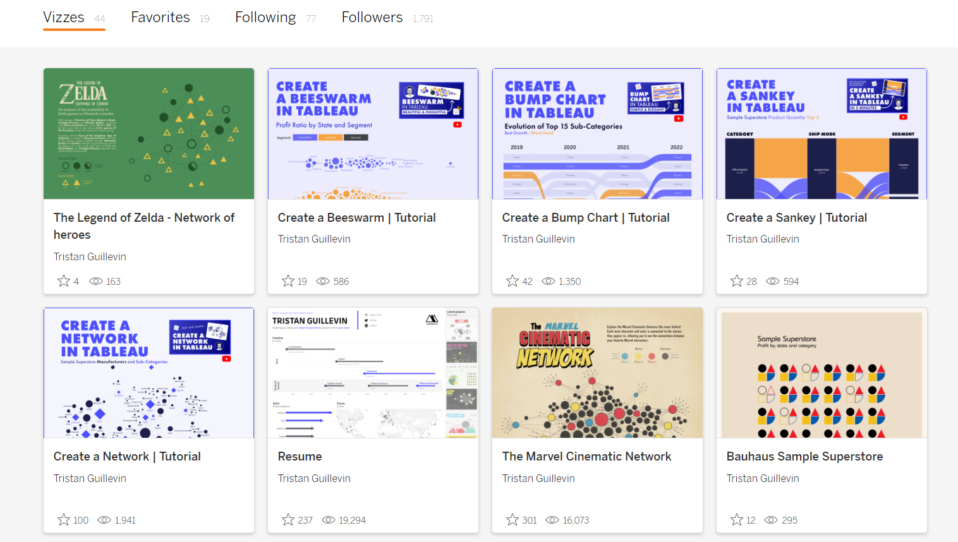Click favorite star on Create a Sankey card

pyautogui.click(x=737, y=281)
